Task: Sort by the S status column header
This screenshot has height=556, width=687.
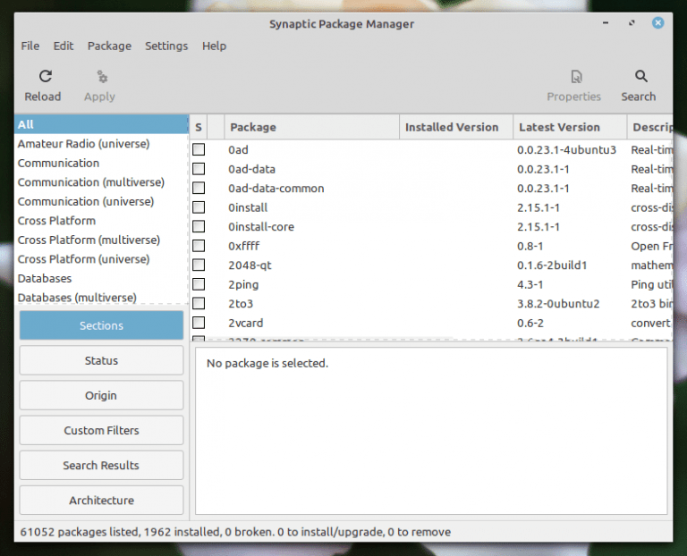Action: 199,128
